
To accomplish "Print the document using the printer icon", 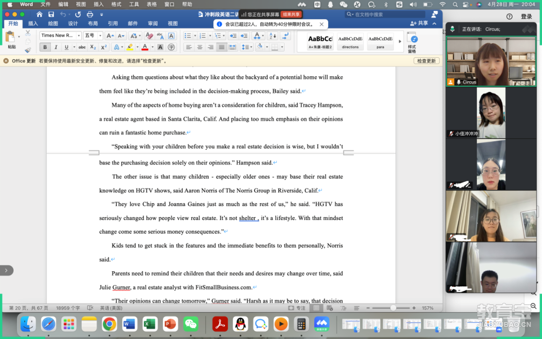I will click(90, 15).
